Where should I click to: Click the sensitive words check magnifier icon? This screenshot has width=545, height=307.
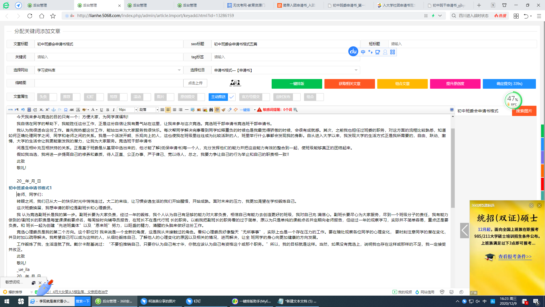click(x=295, y=110)
